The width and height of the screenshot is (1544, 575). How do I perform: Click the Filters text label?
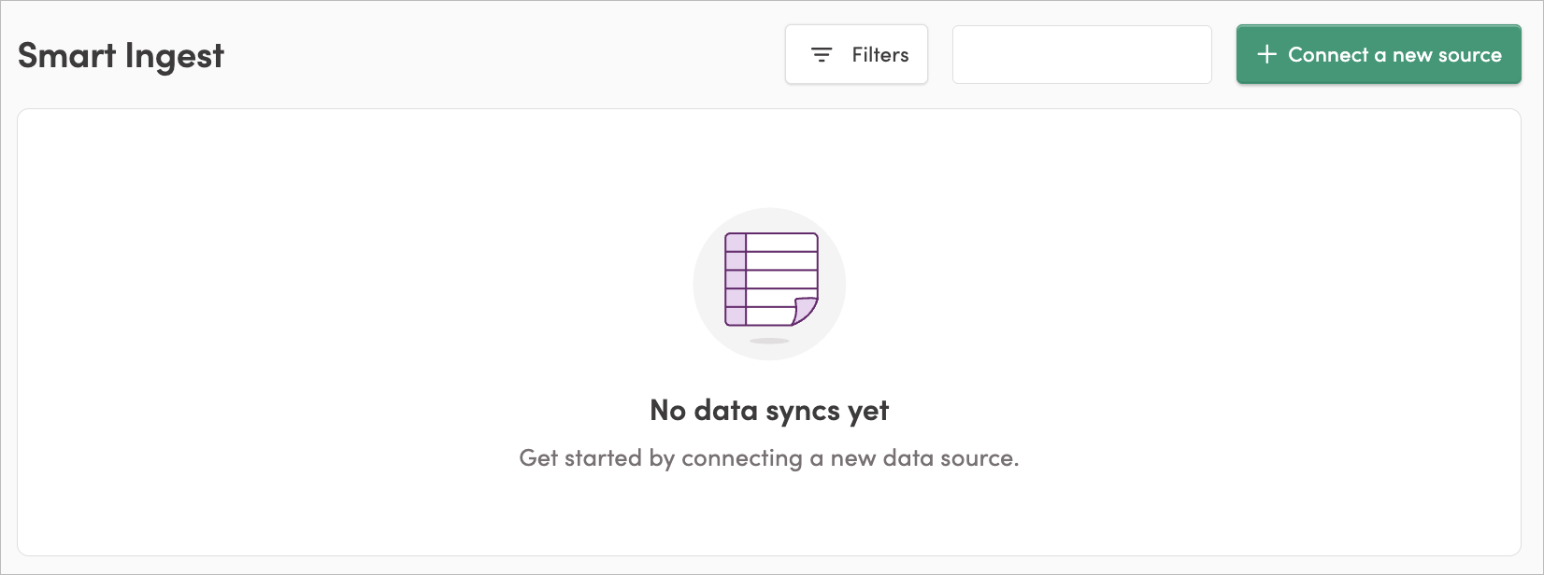[x=880, y=55]
